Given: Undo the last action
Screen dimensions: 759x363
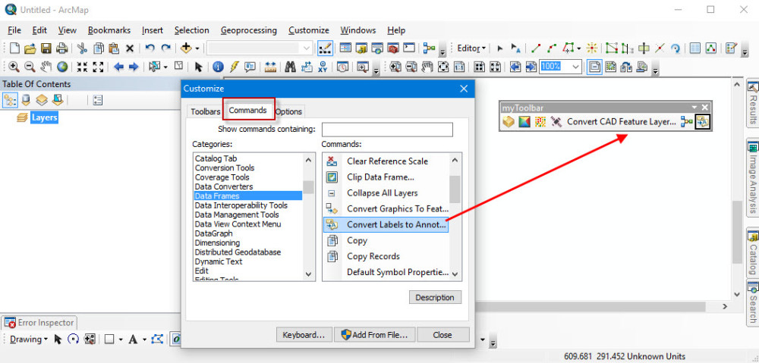Looking at the screenshot, I should (x=150, y=49).
